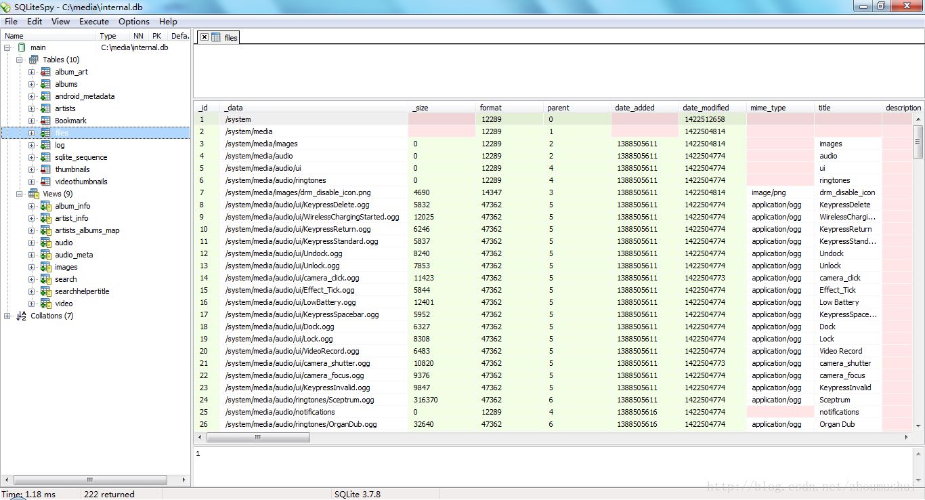Open the Execute menu
Viewport: 925px width, 500px height.
[94, 22]
